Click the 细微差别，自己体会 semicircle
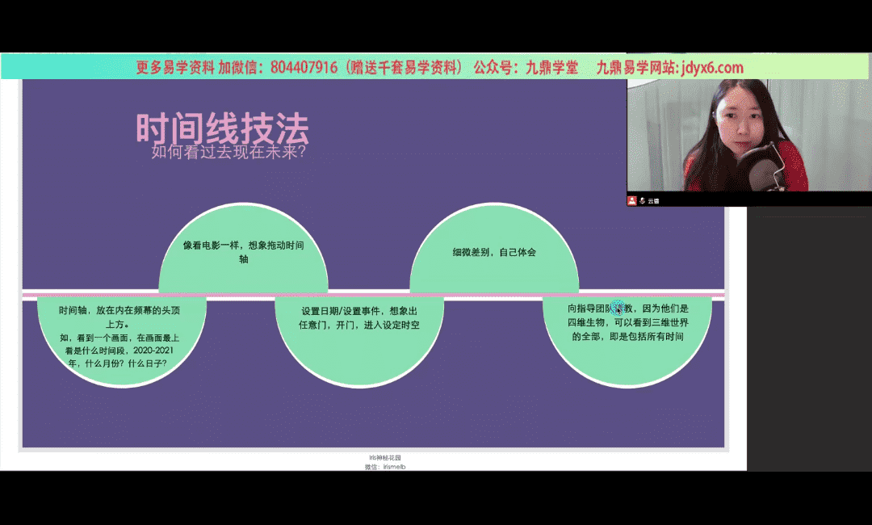 494,252
